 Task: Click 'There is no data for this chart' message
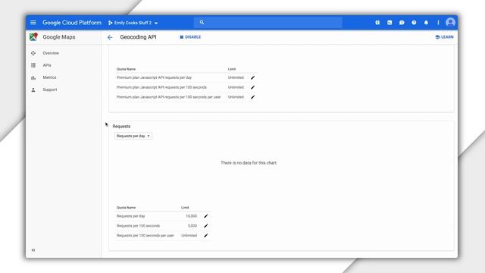(249, 163)
